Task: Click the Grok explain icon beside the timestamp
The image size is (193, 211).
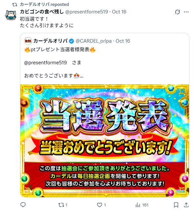Action: tap(177, 12)
